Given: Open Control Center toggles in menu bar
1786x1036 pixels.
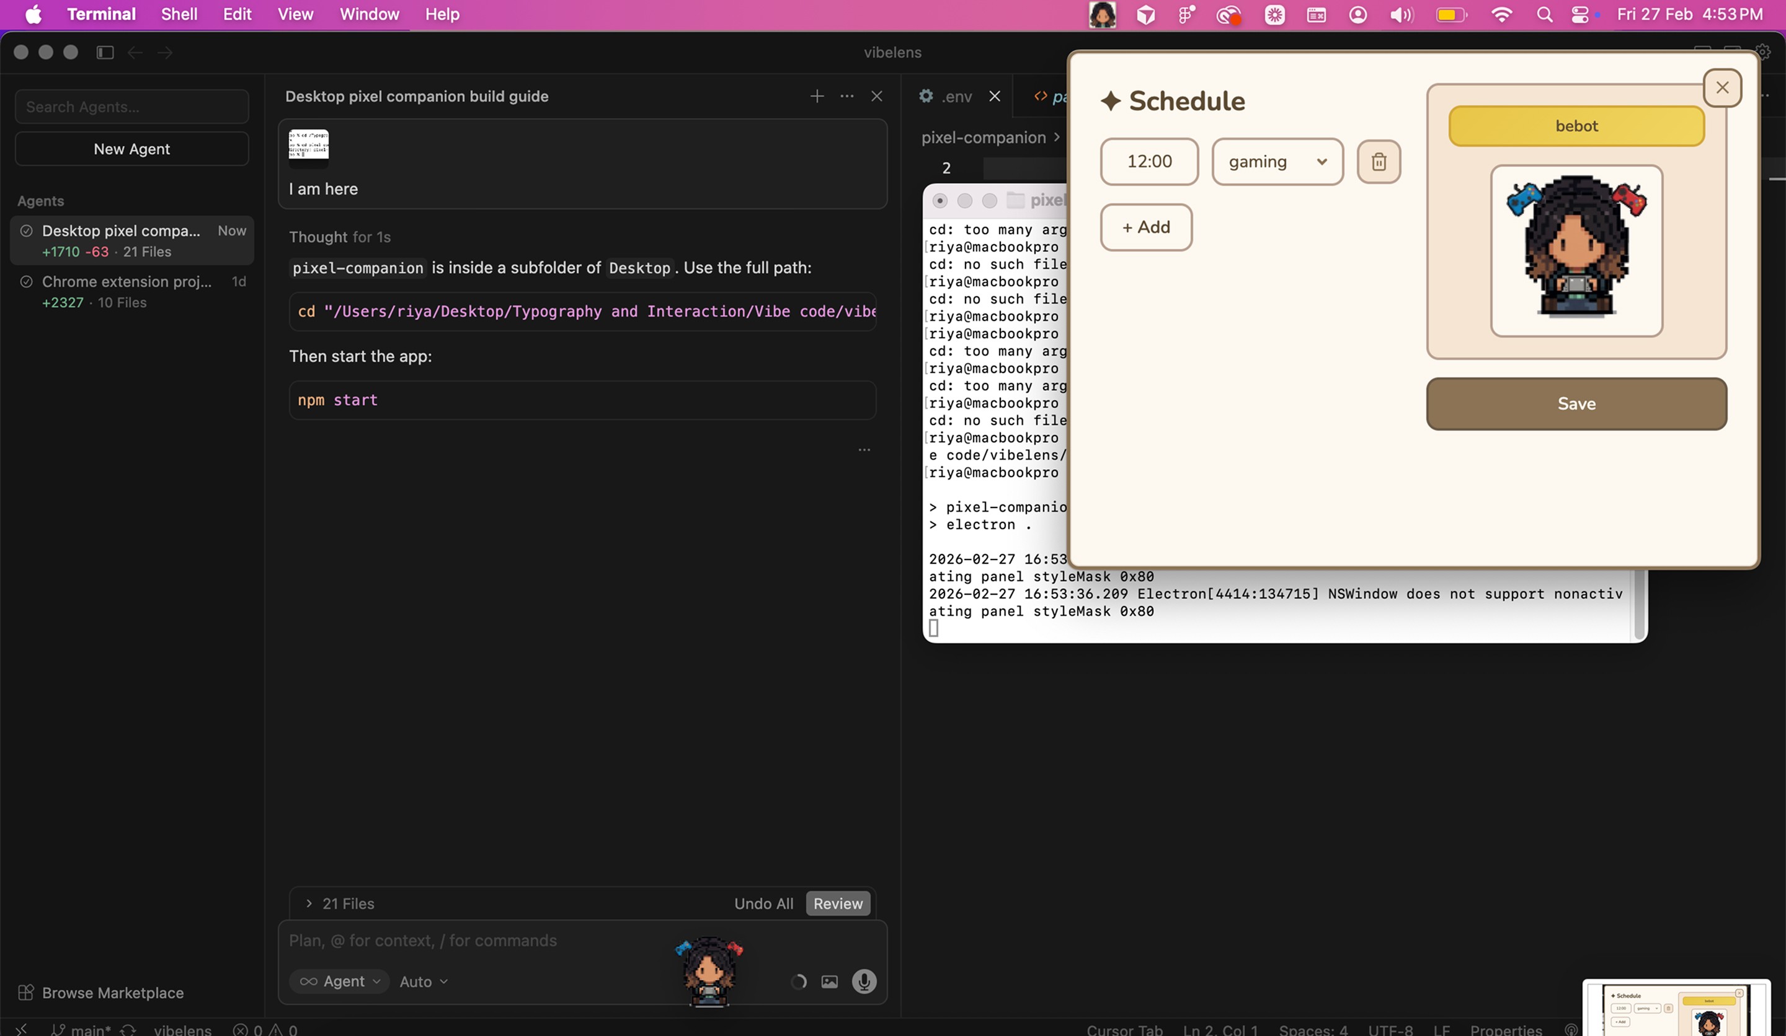Looking at the screenshot, I should [1581, 15].
